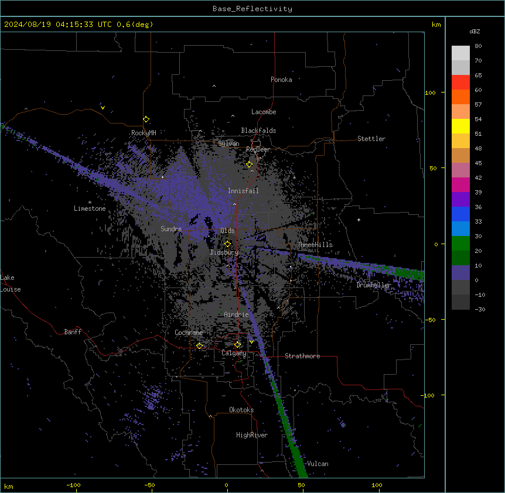This screenshot has width=505, height=493.
Task: Select the purple 39-36 dBZ legend swatch
Action: [x=460, y=200]
